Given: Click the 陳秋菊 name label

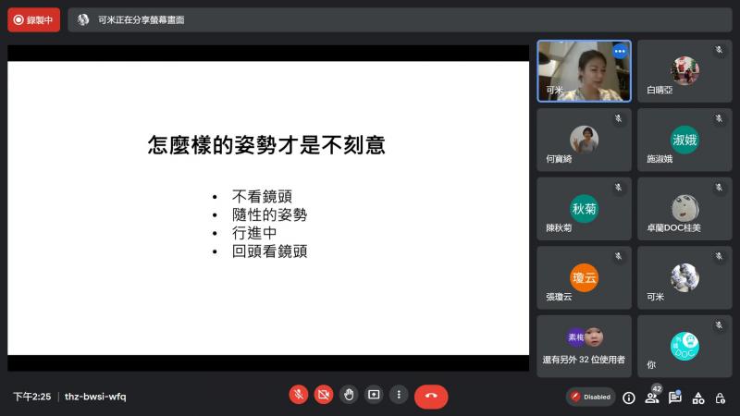Looking at the screenshot, I should pyautogui.click(x=559, y=227).
